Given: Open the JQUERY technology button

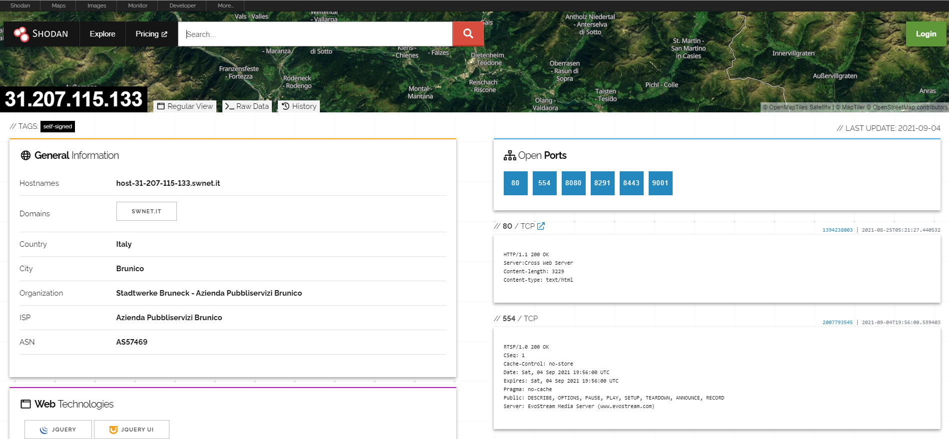Looking at the screenshot, I should click(58, 430).
